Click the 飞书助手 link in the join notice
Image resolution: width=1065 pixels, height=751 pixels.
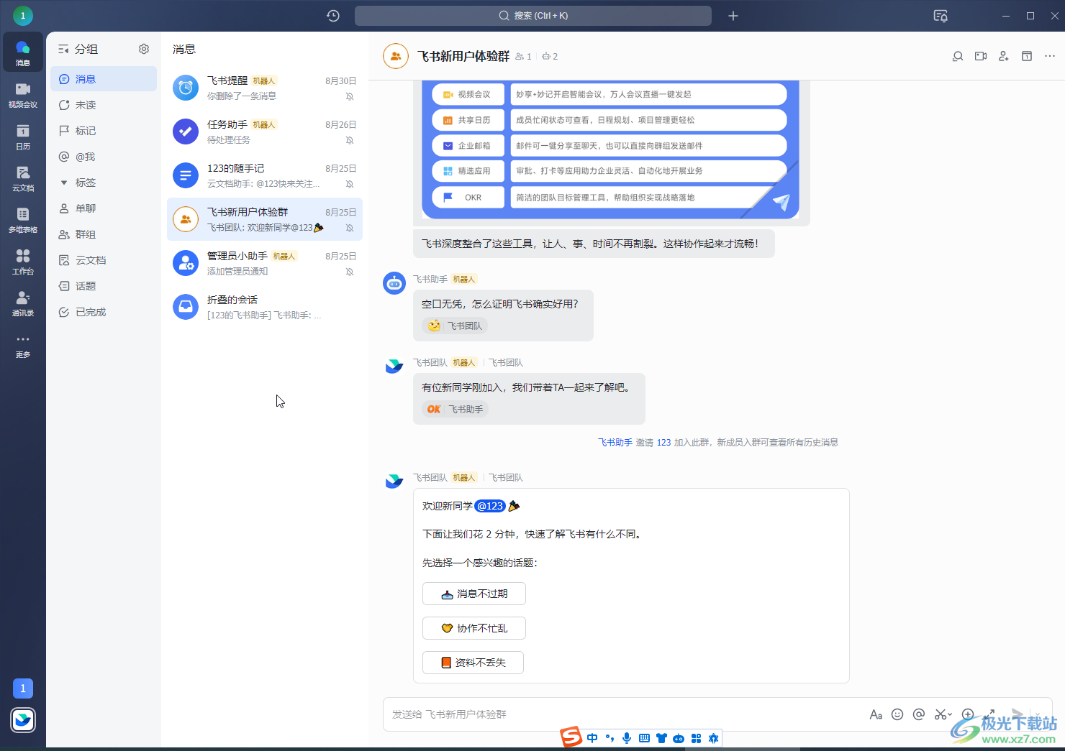(x=615, y=443)
